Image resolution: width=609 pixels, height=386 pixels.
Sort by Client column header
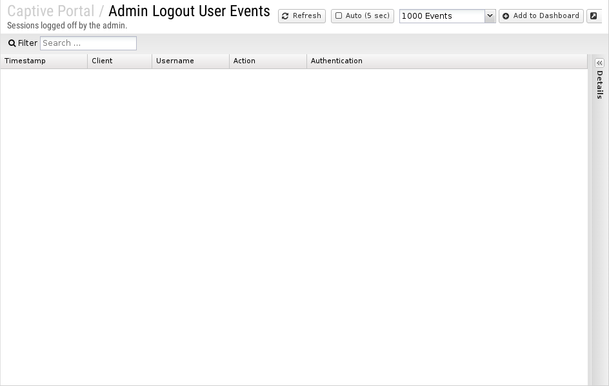point(119,61)
